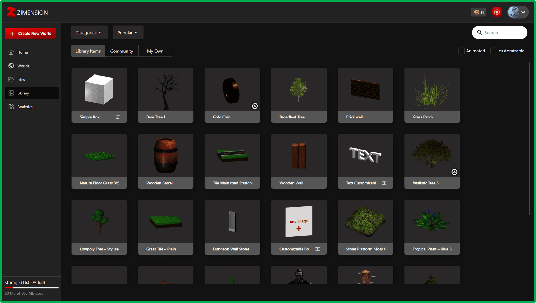Select the Grass Tile Plain thumbnail

click(x=166, y=222)
